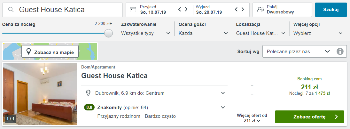350x129 pixels.
Task: Click the price per night slider handle
Action: pos(108,33)
